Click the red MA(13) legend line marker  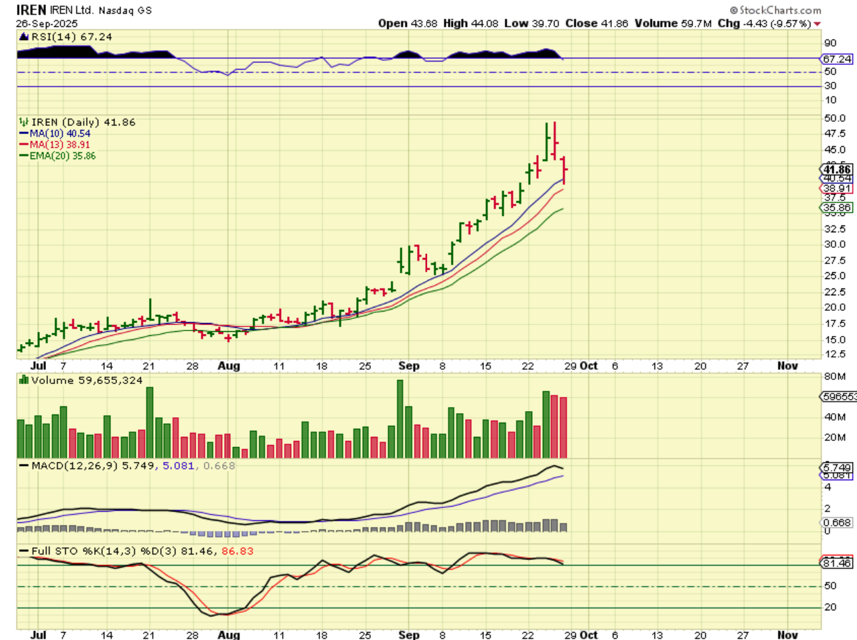(x=24, y=144)
